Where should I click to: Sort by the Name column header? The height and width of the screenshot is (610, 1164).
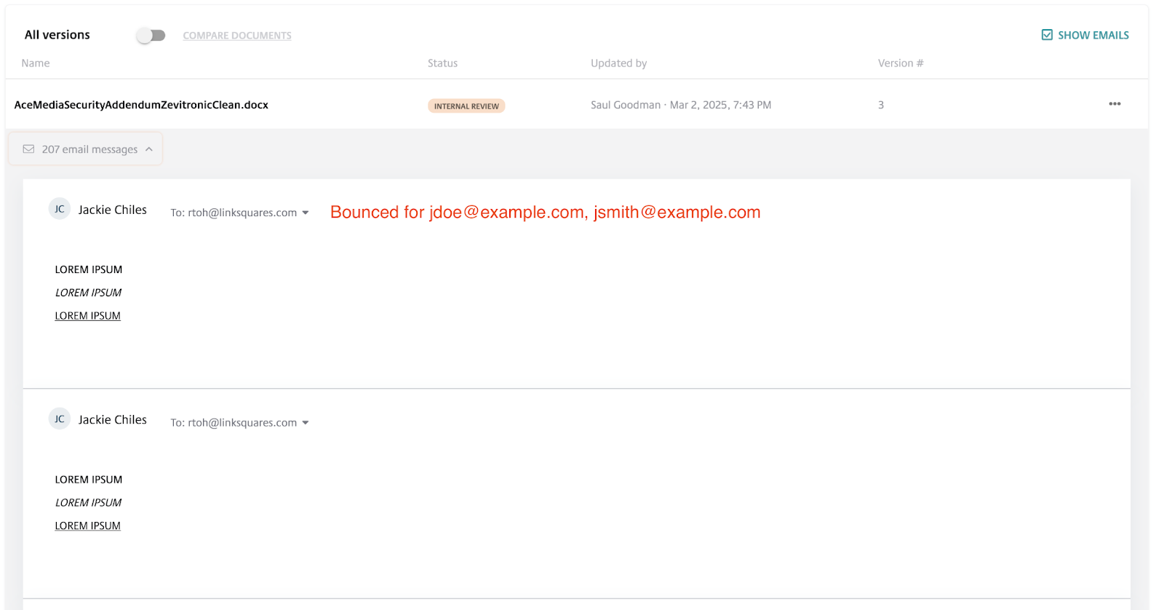[36, 63]
